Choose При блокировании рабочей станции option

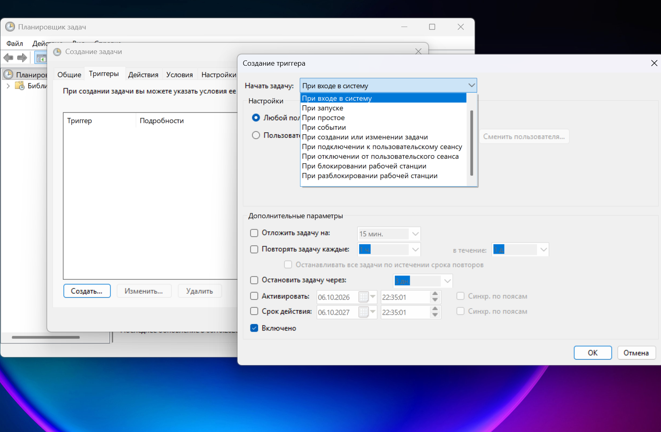(x=384, y=166)
